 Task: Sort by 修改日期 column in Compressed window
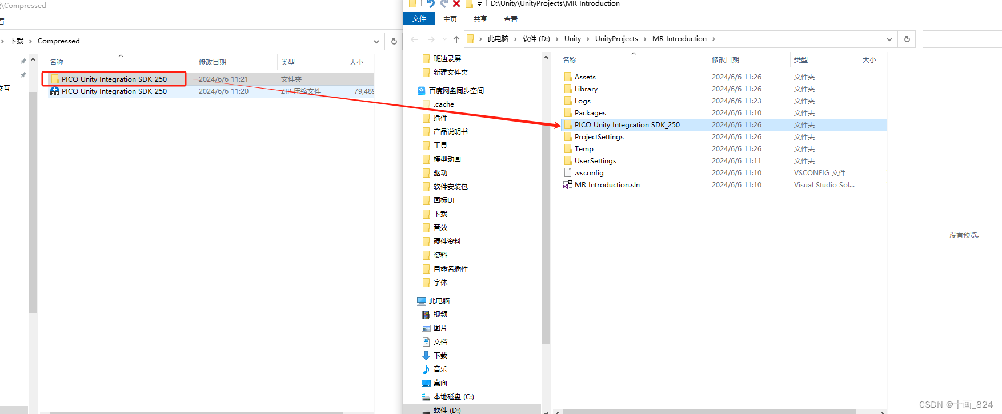(213, 62)
